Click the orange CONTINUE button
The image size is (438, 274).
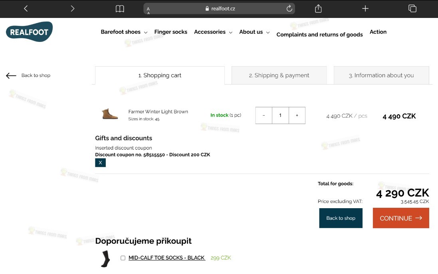(401, 218)
